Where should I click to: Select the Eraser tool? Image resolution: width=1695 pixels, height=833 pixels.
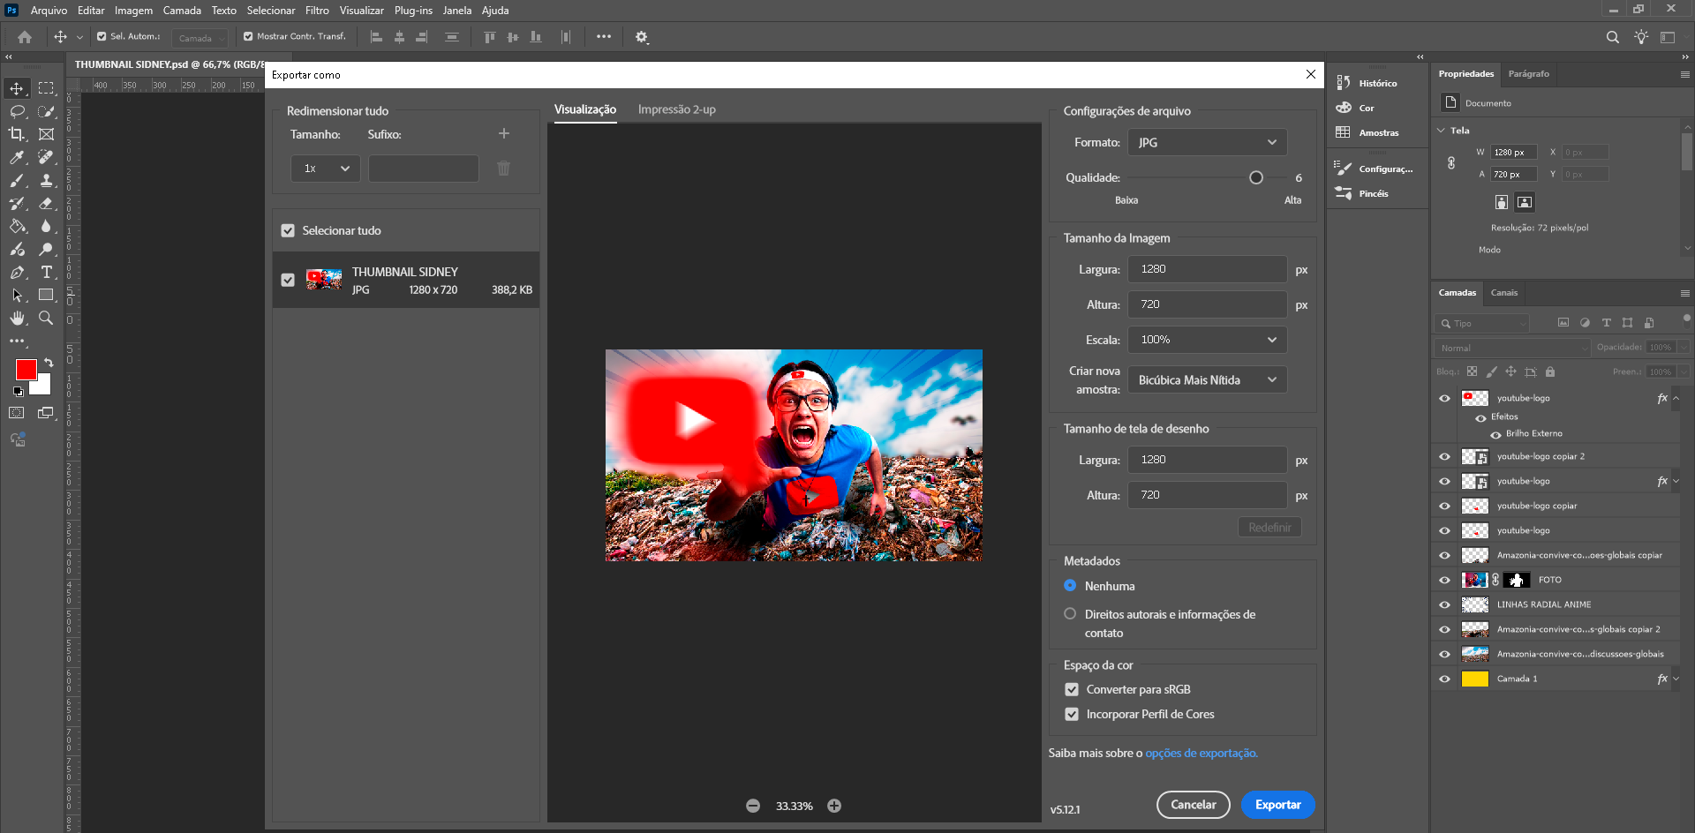[46, 203]
